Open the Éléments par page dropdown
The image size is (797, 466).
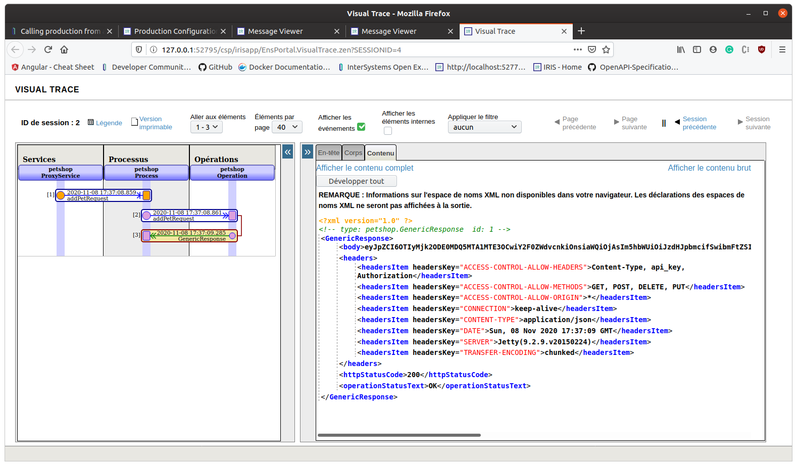(x=287, y=127)
